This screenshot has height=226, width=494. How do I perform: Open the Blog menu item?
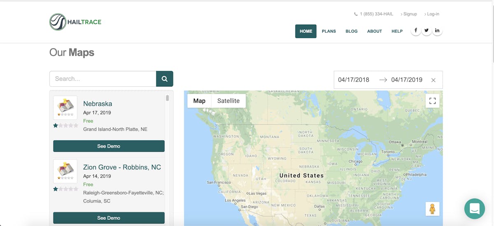(x=352, y=31)
